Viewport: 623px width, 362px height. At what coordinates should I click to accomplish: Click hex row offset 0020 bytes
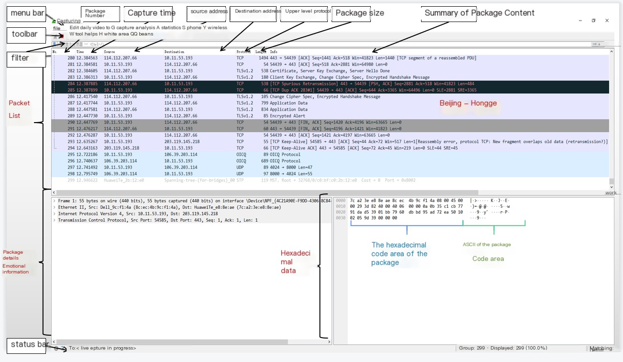point(406,212)
